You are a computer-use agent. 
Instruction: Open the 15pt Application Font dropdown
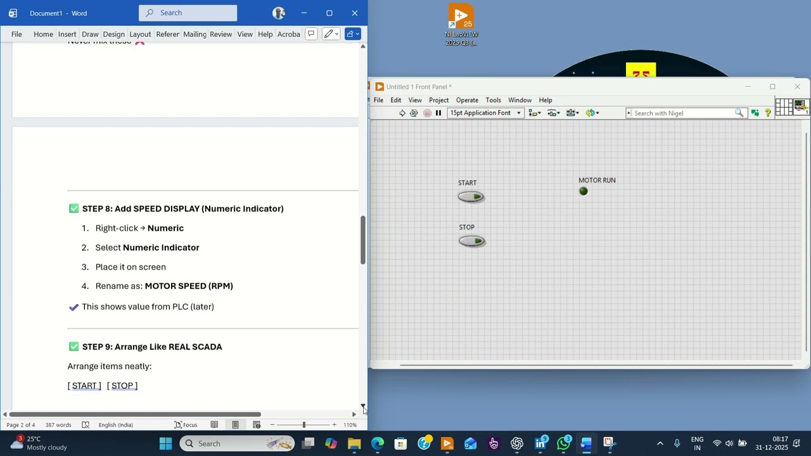tap(485, 113)
